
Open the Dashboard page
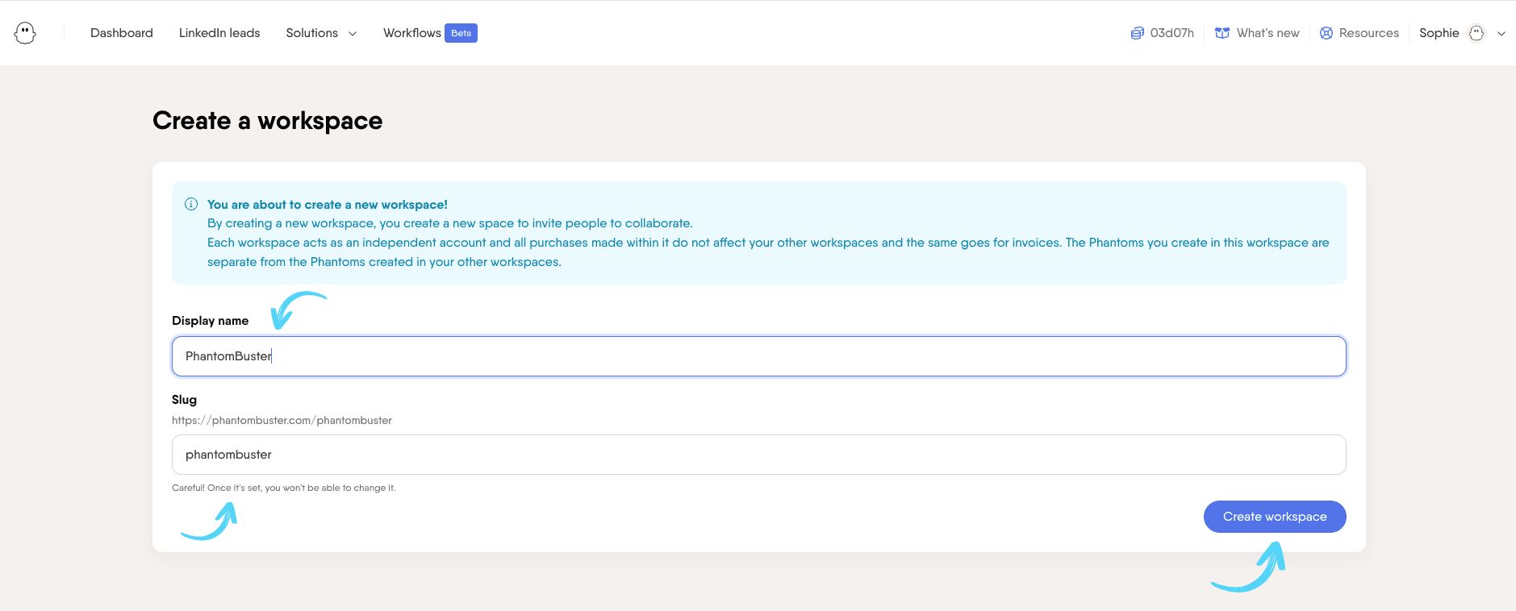tap(122, 33)
